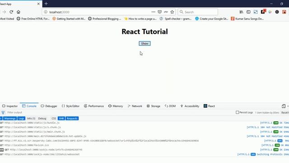The image size is (289, 163).
Task: Open the Most Visited bookmarks folder
Action: (7, 19)
